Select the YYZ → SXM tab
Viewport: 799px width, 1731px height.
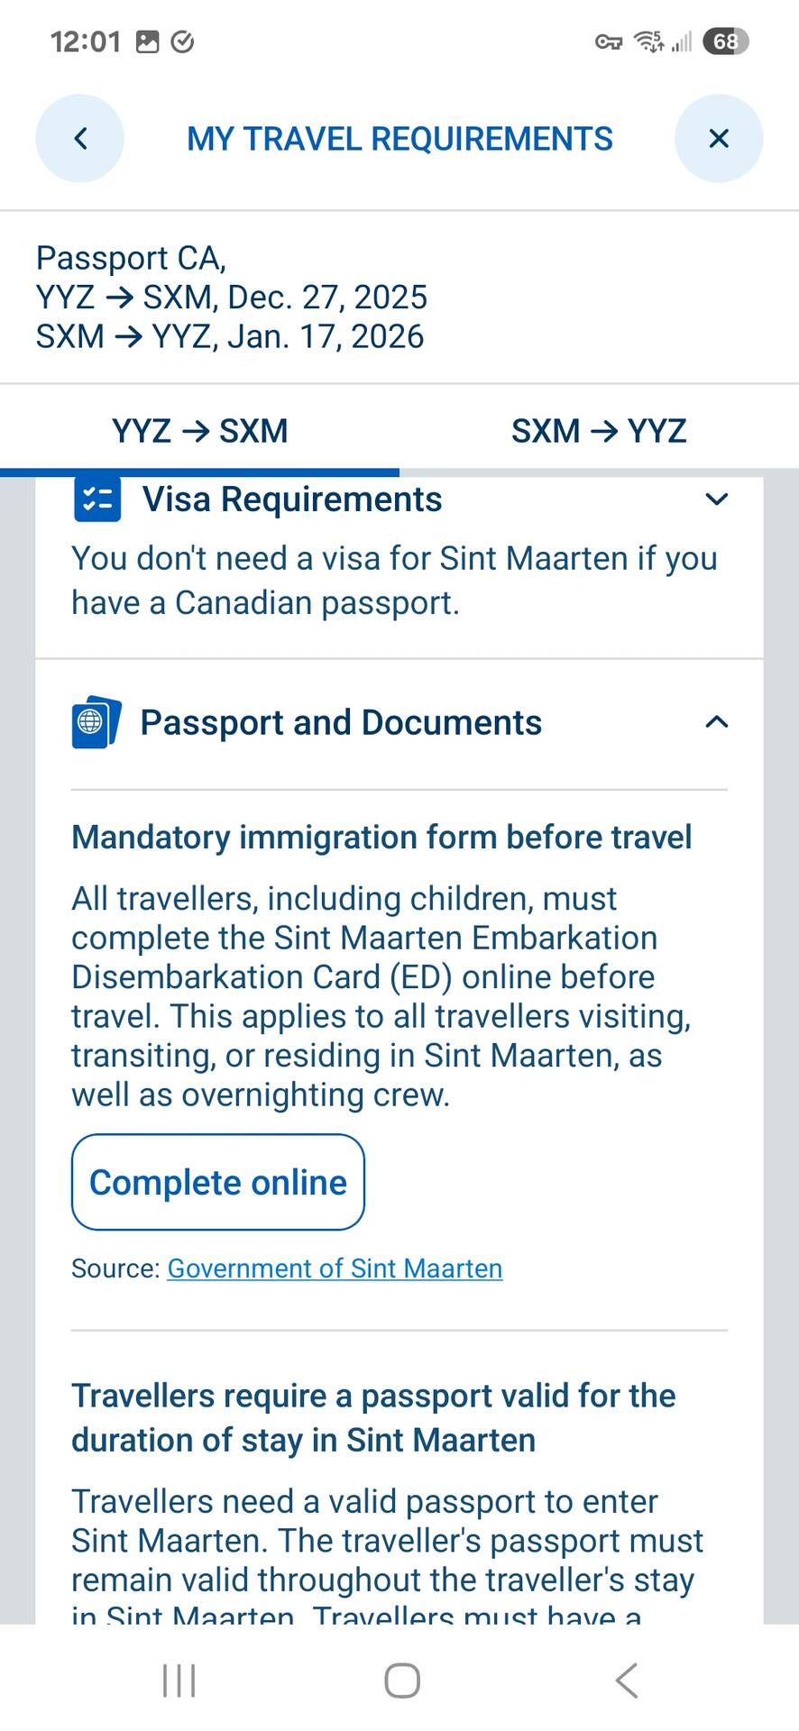(x=199, y=431)
